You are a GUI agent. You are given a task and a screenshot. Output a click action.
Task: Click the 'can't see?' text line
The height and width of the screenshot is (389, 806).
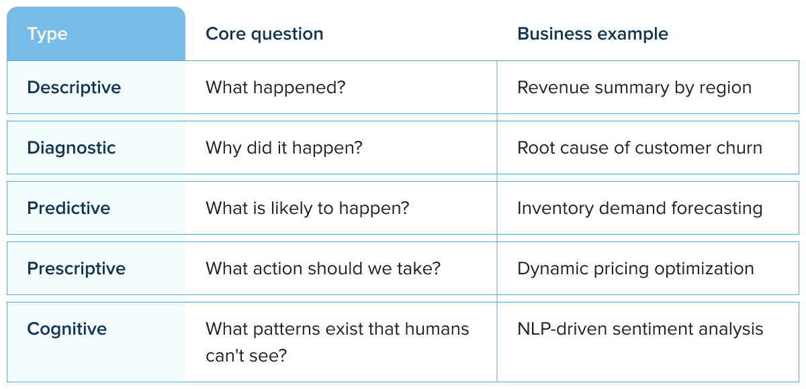coord(246,355)
